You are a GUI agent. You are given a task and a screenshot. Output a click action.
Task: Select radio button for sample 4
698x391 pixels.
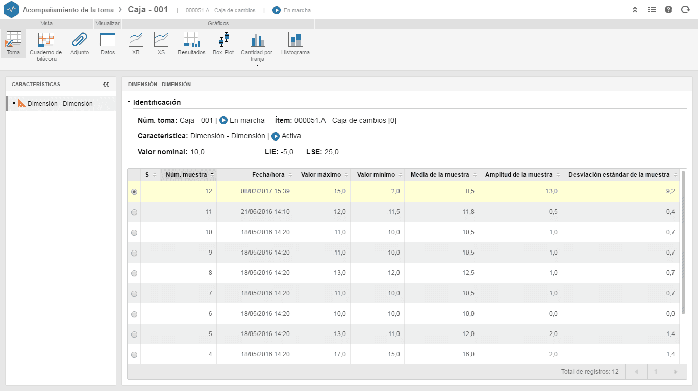click(134, 355)
